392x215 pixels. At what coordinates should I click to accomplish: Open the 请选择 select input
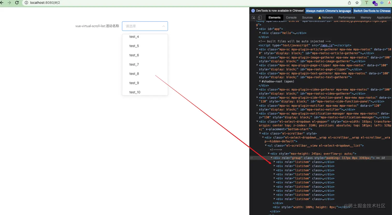pos(145,26)
